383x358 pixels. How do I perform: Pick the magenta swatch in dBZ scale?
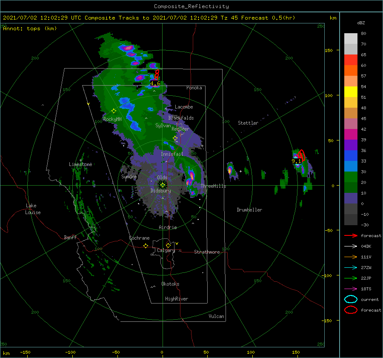coord(351,134)
